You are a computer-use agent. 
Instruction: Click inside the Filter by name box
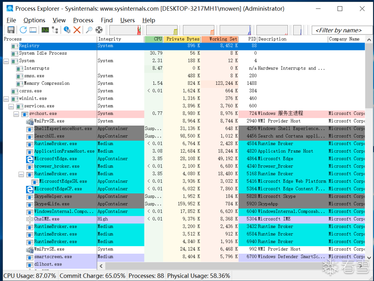[x=341, y=30]
